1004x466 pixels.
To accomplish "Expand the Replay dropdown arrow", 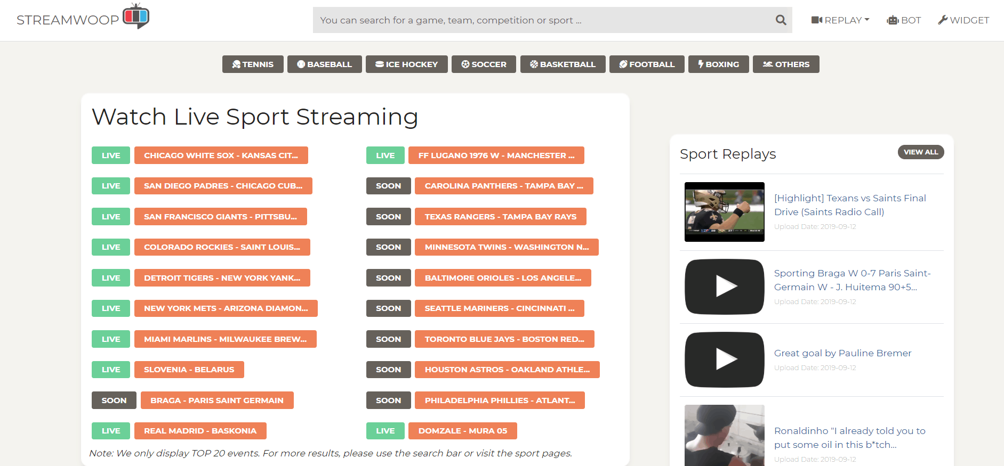I will [867, 20].
